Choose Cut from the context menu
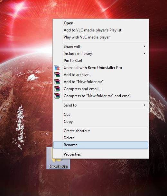The image size is (167, 196). coord(101,115)
